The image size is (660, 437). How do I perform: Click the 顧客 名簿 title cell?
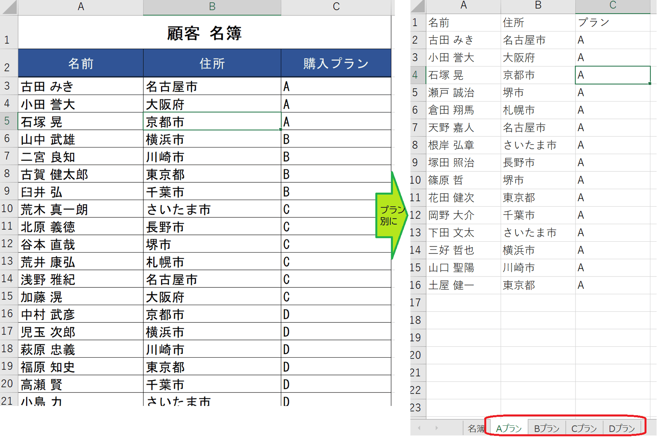click(x=204, y=33)
